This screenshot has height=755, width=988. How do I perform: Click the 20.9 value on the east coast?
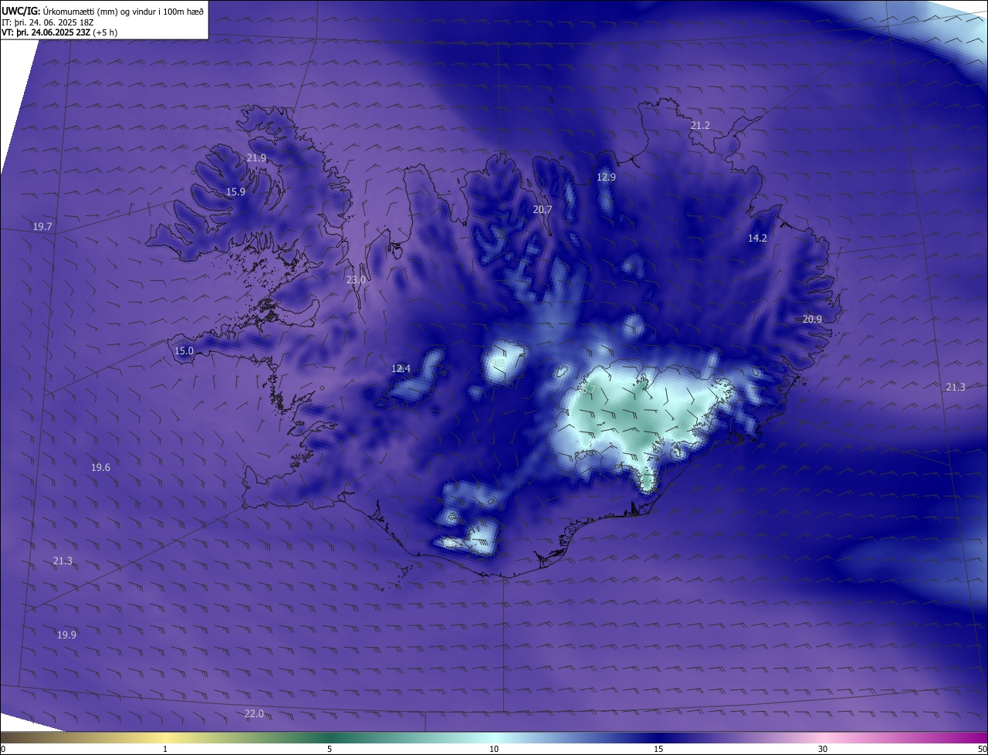(x=812, y=319)
